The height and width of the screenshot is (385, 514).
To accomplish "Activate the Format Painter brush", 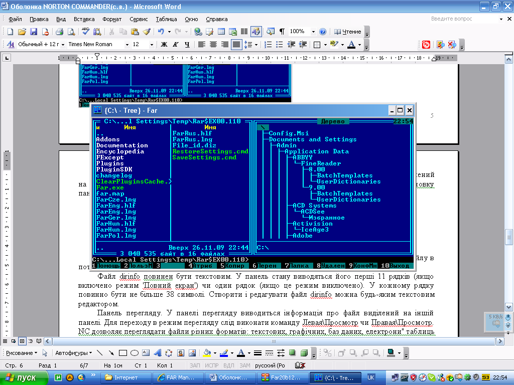I will 147,32.
